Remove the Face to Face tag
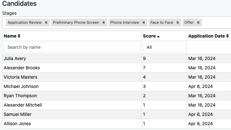Screen dimensions: 231x130 pos(178,22)
